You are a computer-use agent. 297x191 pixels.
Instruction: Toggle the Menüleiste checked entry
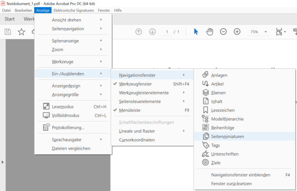152,110
